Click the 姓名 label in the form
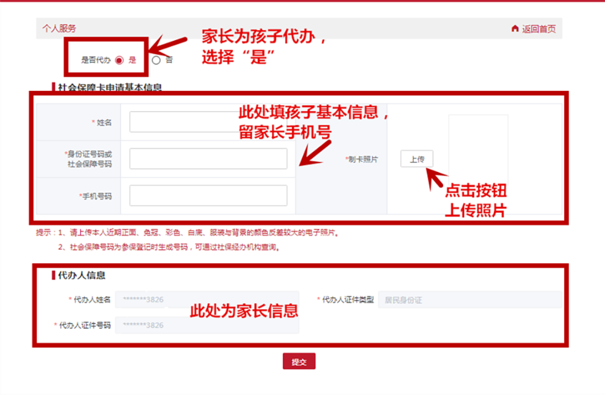This screenshot has height=395, width=605. [x=104, y=122]
